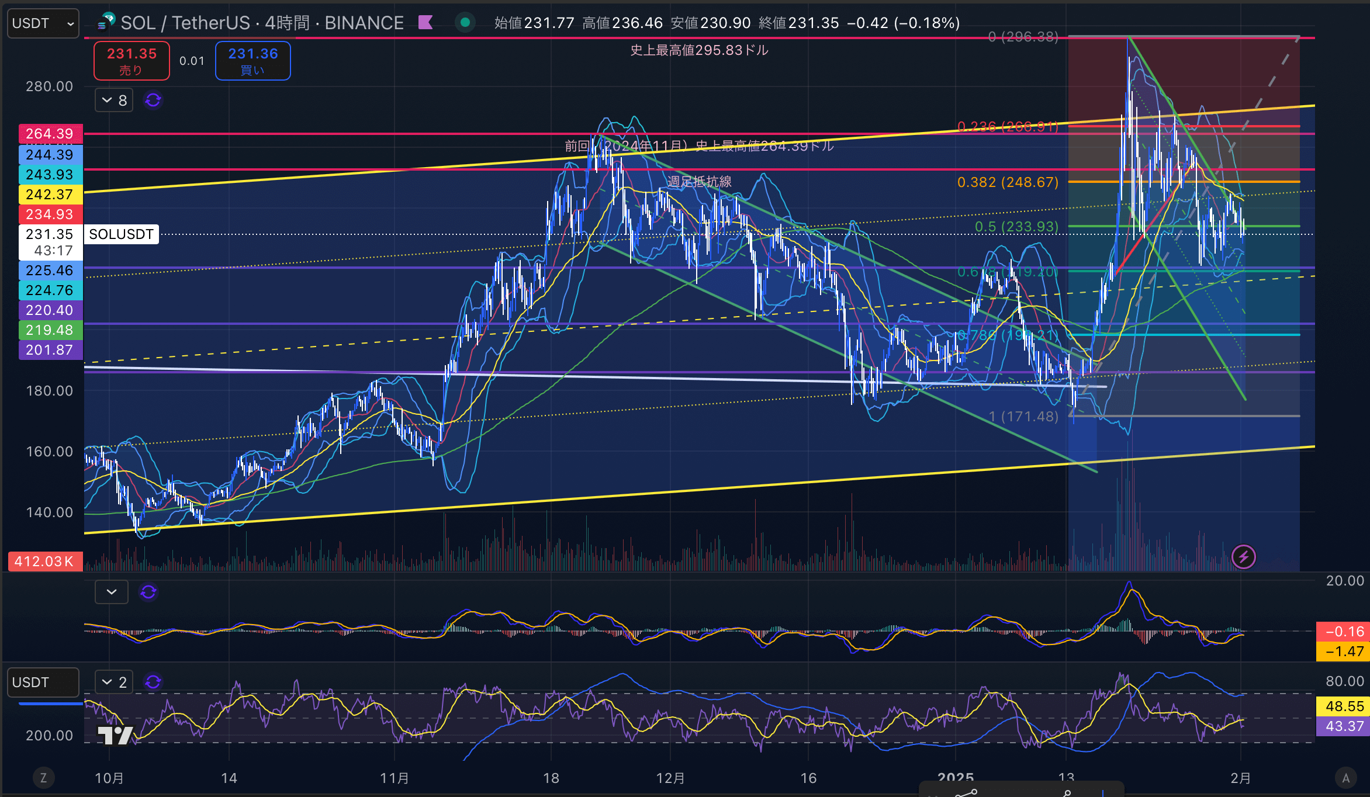This screenshot has height=797, width=1370.
Task: Select the 219.48 green price label
Action: (x=50, y=330)
